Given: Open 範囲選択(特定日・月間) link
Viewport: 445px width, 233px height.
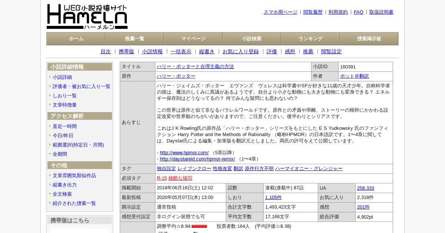Looking at the screenshot, I should coord(78,145).
